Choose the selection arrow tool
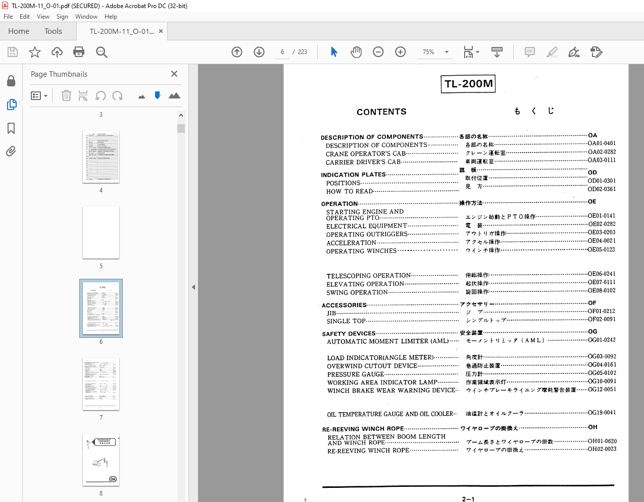This screenshot has width=644, height=502. point(334,52)
